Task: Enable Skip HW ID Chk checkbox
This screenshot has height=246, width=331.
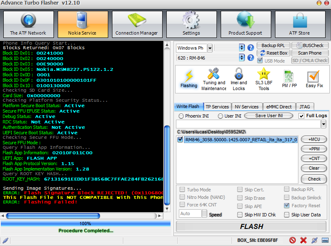Action: 240,215
